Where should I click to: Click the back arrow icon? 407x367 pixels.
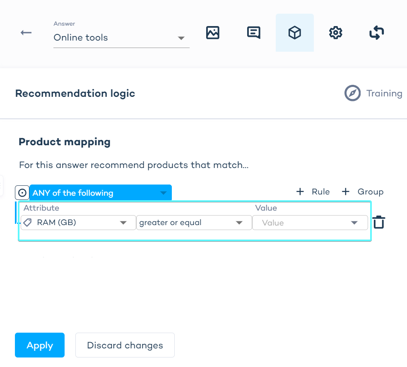(x=26, y=33)
